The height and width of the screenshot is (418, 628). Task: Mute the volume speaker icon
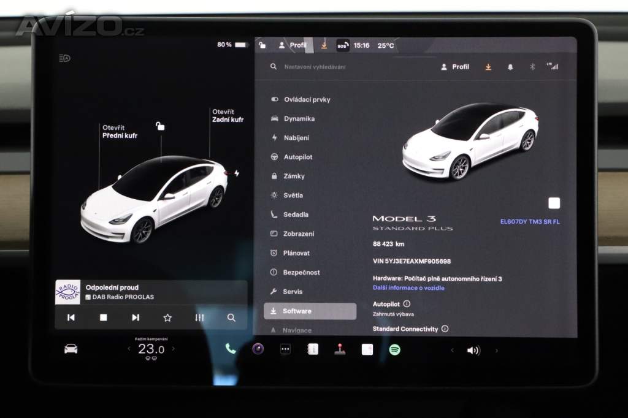[x=473, y=350]
